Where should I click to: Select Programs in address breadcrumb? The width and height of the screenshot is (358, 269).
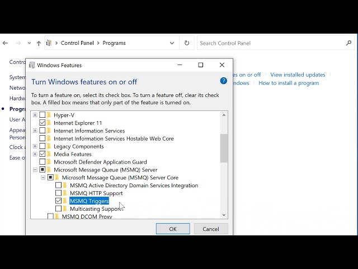pyautogui.click(x=114, y=43)
